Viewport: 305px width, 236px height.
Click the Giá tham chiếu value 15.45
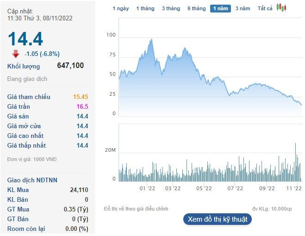tap(81, 97)
